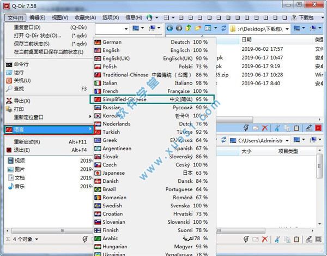Click the green up-folder arrow icon
327x256 pixels.
189,28
